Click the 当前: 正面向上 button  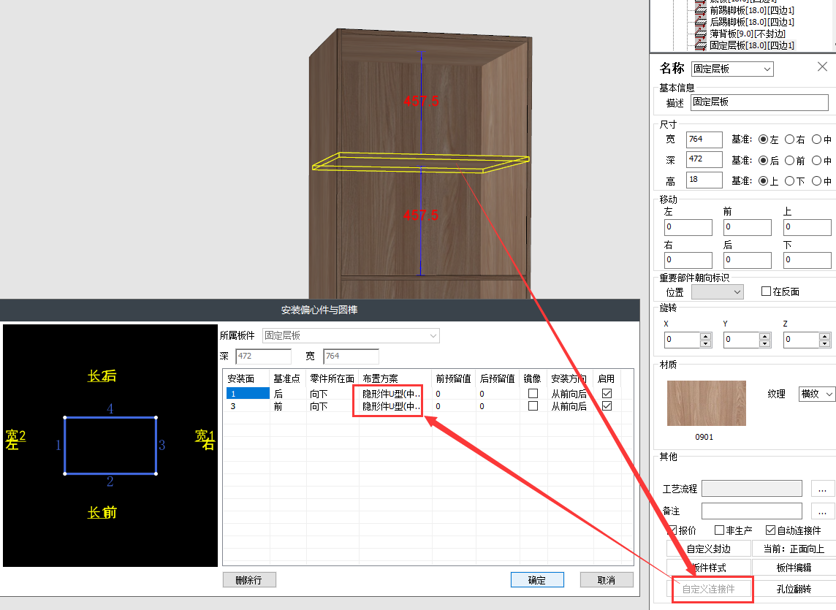(794, 549)
